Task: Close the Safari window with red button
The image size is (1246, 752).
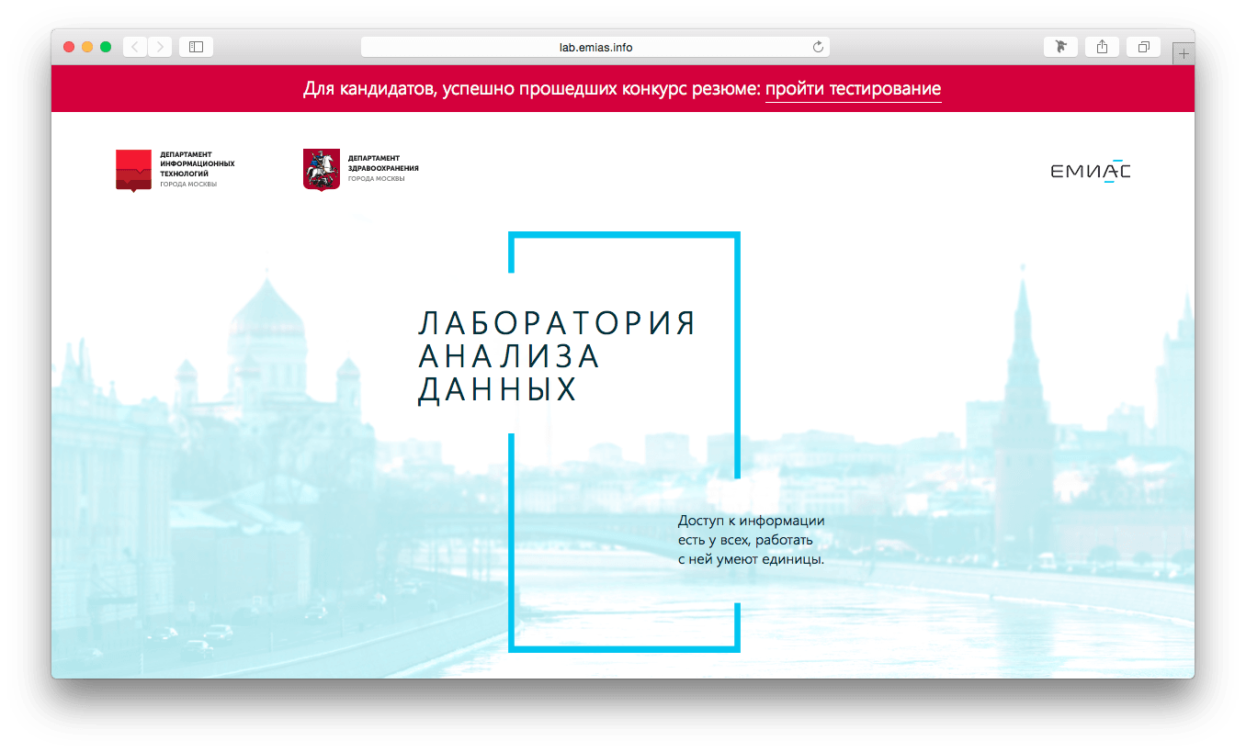Action: (69, 47)
